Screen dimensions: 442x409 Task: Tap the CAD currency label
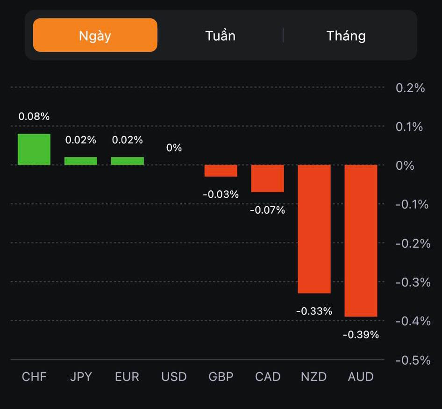click(x=268, y=377)
